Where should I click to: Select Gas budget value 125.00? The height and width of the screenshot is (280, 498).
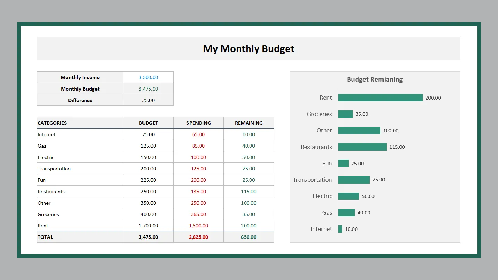coord(148,146)
